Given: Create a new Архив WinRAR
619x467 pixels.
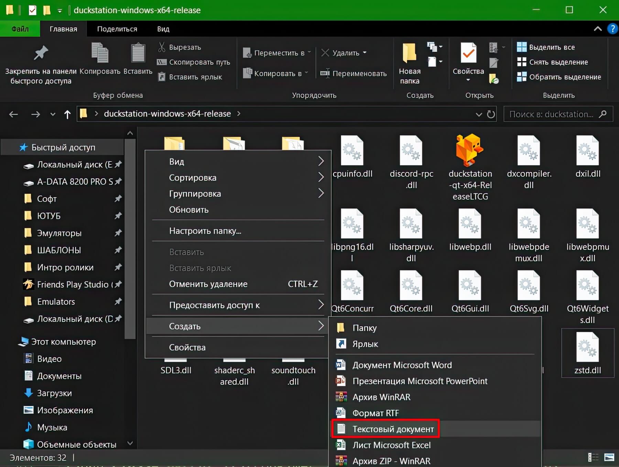Looking at the screenshot, I should (x=435, y=397).
